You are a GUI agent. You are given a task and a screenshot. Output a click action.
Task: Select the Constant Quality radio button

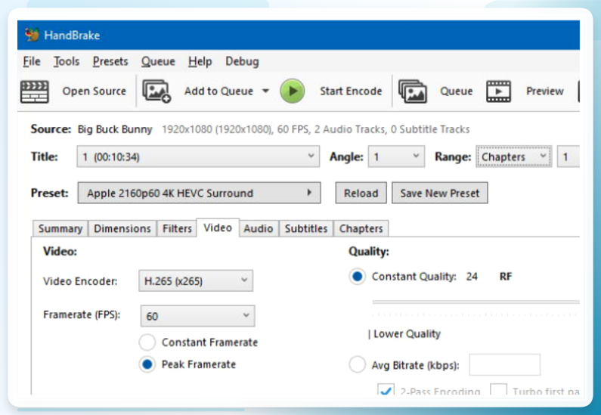point(358,276)
